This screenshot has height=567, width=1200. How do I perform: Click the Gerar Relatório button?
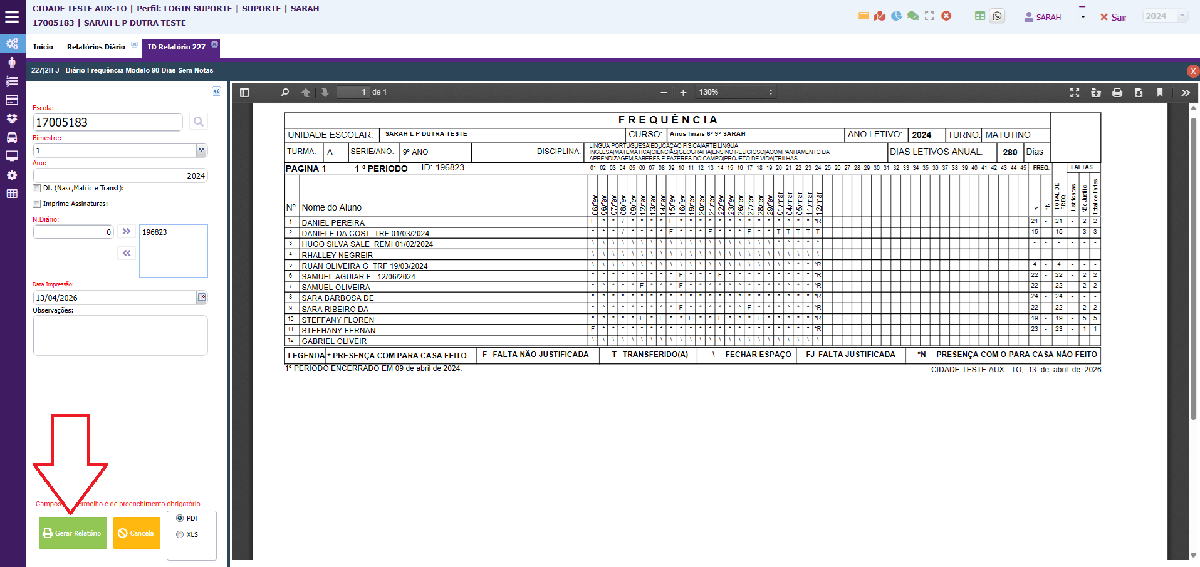[73, 533]
